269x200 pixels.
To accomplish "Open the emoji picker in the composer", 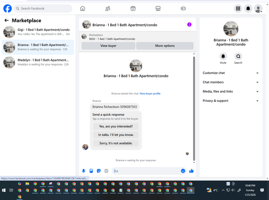I will point(183,171).
